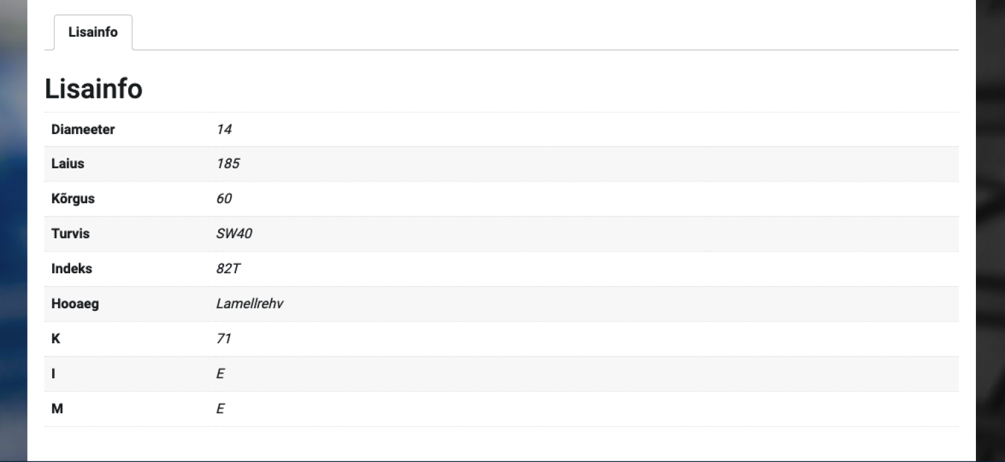
Task: Click value E in the I row
Action: tap(220, 374)
